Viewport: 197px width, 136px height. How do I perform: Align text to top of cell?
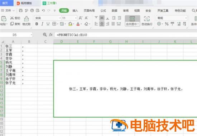point(96,18)
